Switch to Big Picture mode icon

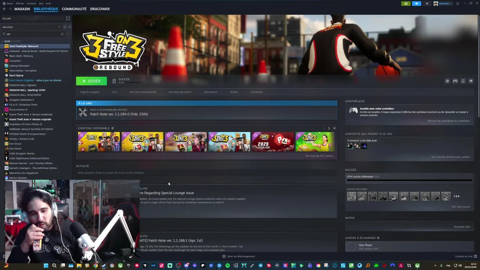pos(457,3)
